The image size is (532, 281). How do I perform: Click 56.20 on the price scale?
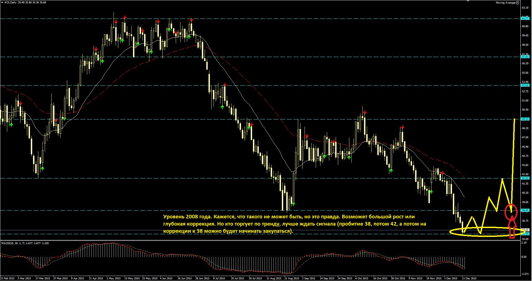(x=525, y=63)
